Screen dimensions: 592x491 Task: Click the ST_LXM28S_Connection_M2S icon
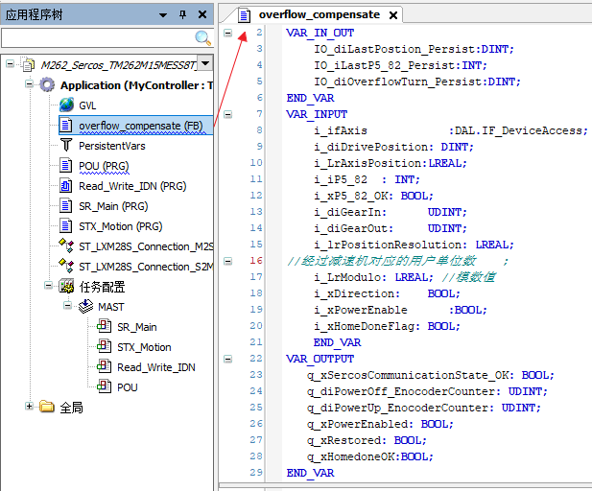click(66, 246)
